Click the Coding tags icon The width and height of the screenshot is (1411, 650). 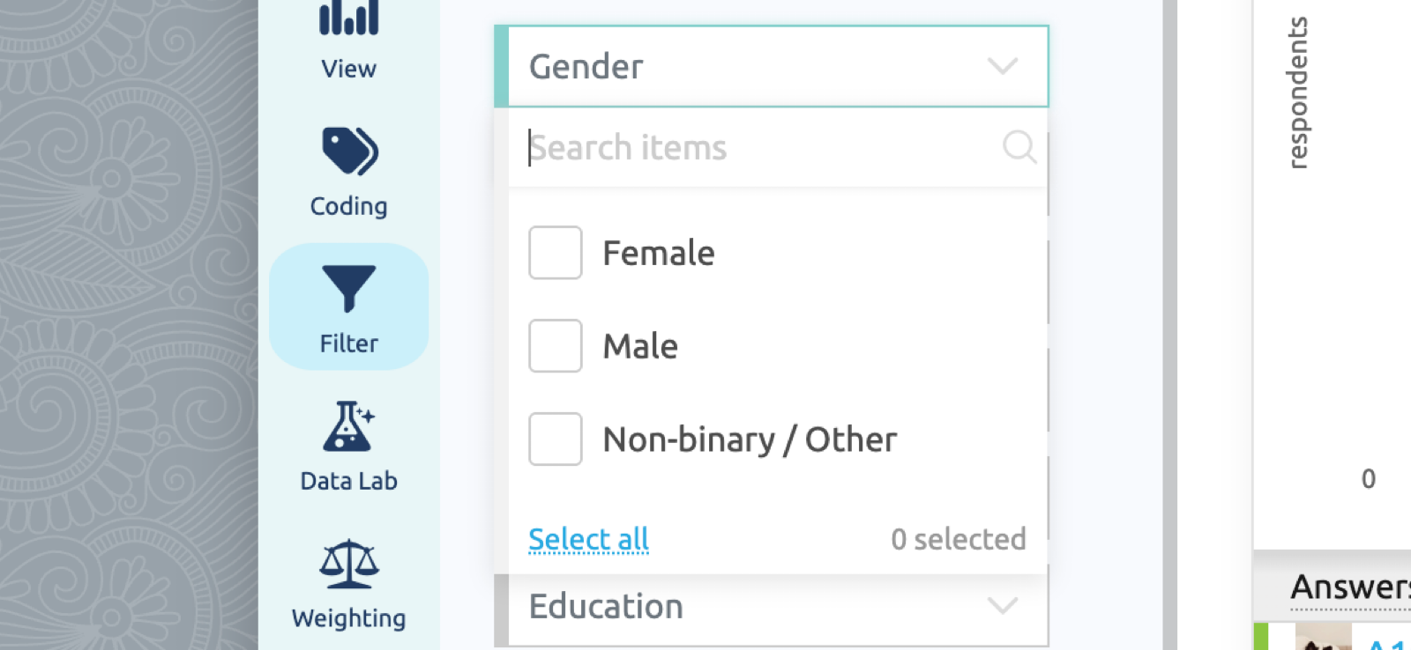tap(349, 151)
